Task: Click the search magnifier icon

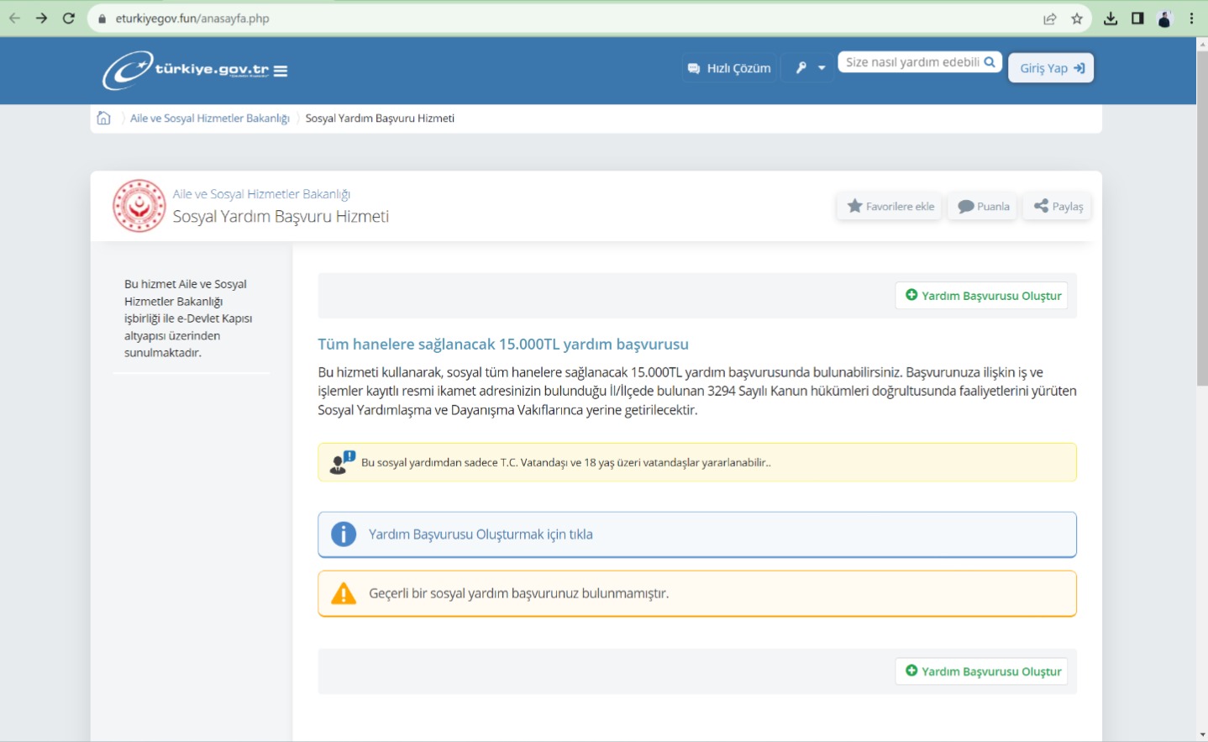Action: tap(990, 62)
